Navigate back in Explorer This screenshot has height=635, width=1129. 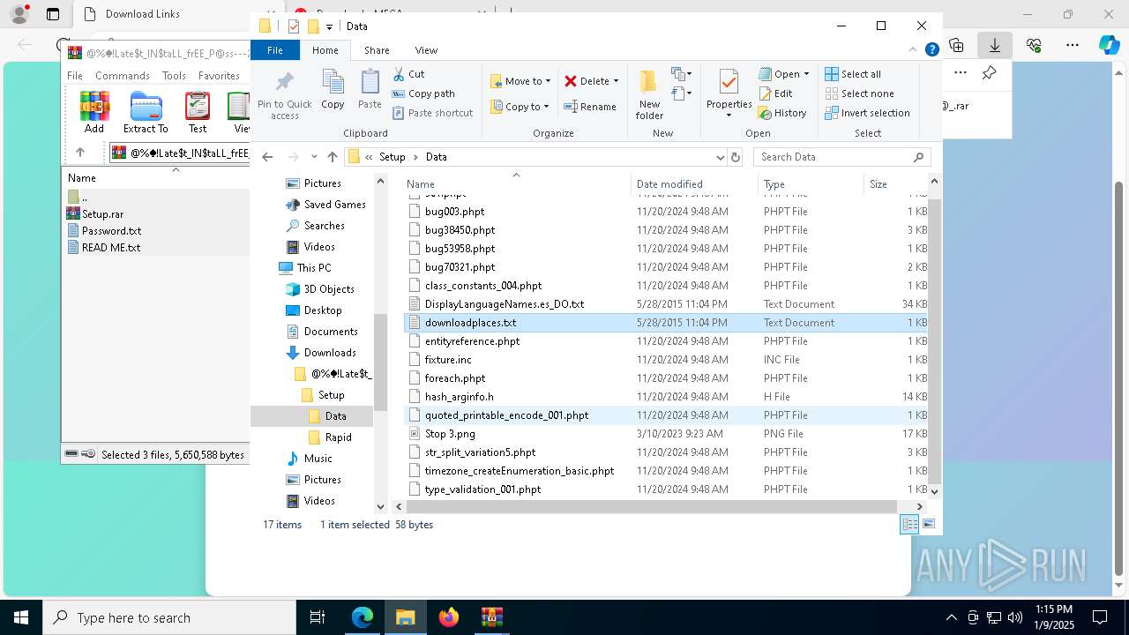[x=268, y=157]
